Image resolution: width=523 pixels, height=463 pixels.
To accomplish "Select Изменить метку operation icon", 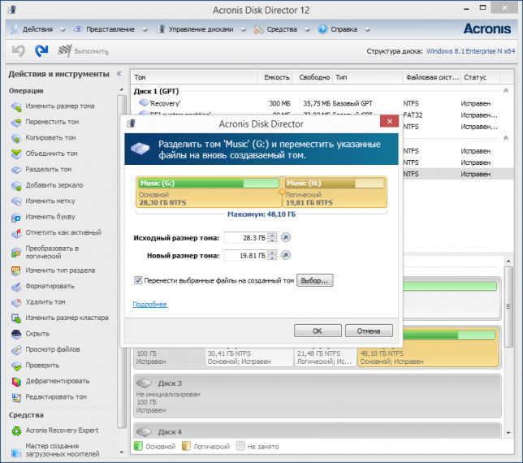I will (x=16, y=201).
